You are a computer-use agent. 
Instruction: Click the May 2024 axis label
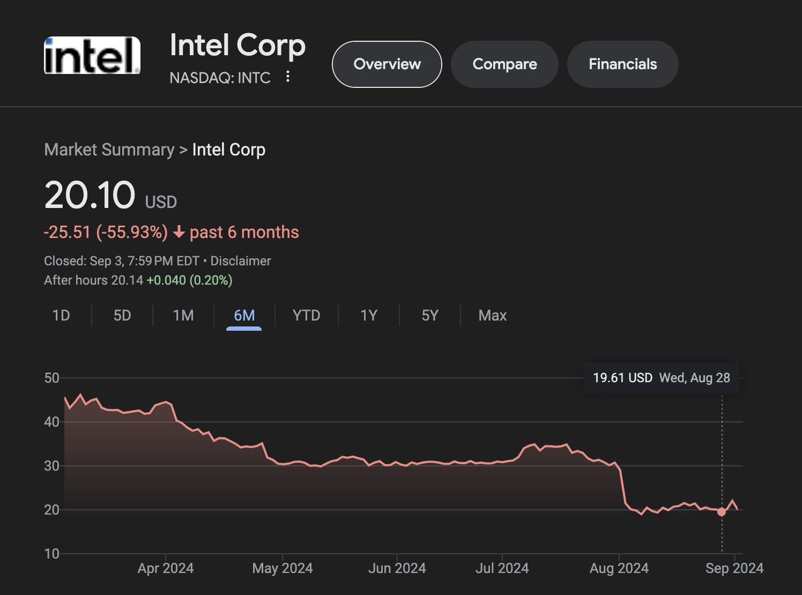(283, 568)
